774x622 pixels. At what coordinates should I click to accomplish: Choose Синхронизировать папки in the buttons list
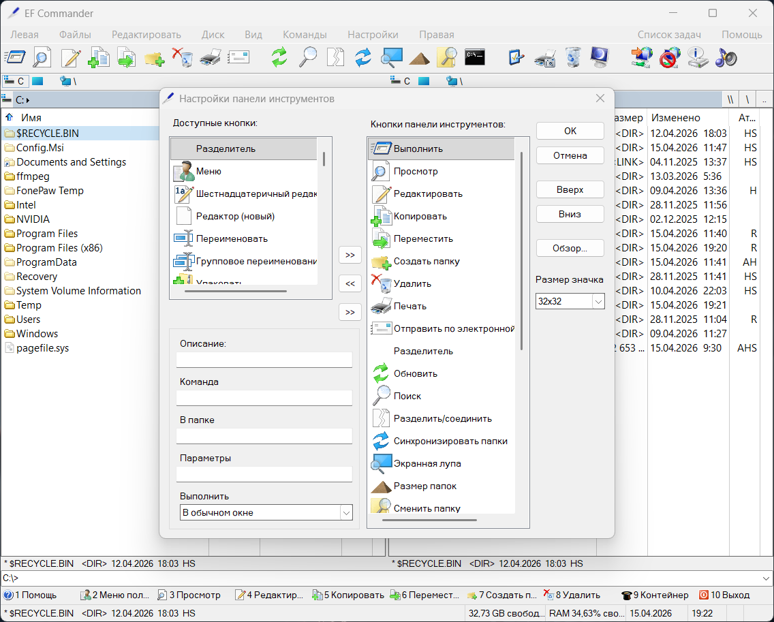pyautogui.click(x=450, y=441)
